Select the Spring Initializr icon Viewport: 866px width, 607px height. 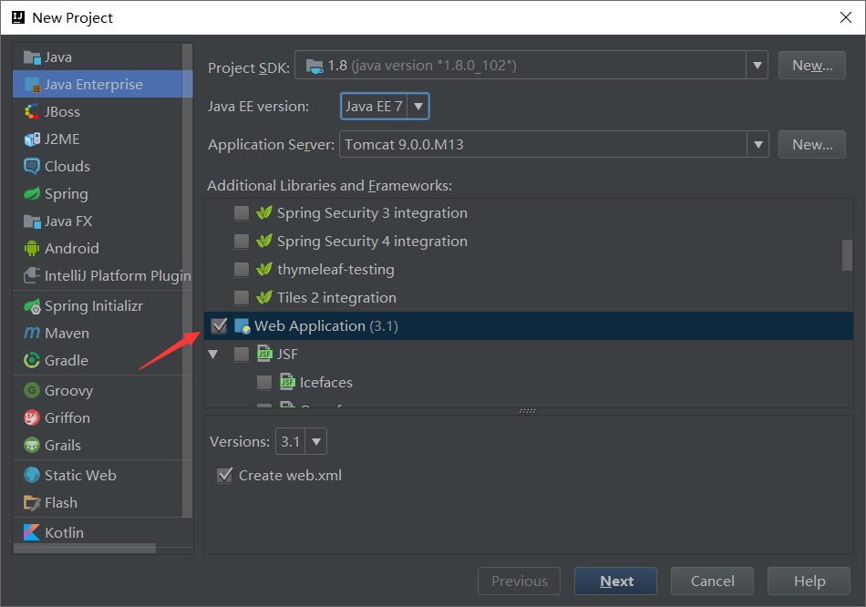coord(32,306)
